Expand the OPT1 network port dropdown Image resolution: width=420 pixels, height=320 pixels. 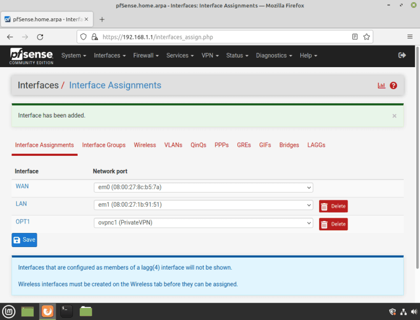click(203, 223)
